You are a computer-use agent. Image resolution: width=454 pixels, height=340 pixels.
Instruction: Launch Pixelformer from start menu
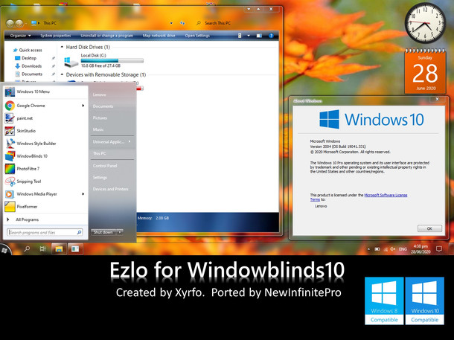tap(45, 207)
